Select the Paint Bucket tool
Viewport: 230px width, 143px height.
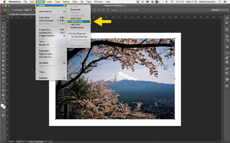3,65
